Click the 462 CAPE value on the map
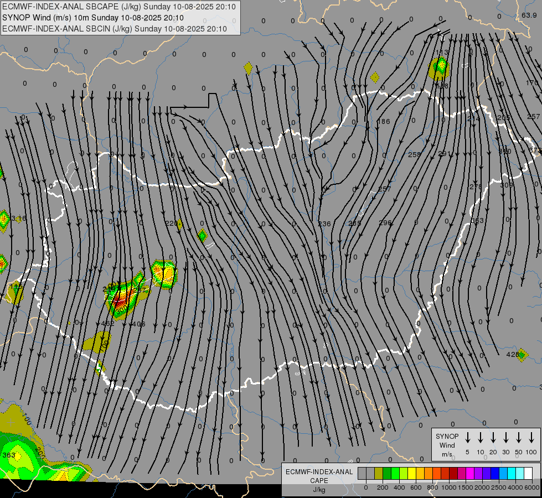This screenshot has height=498, width=542. 107,324
